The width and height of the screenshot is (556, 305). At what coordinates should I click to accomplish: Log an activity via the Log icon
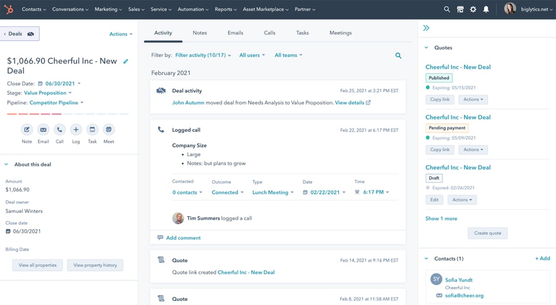[x=76, y=129]
